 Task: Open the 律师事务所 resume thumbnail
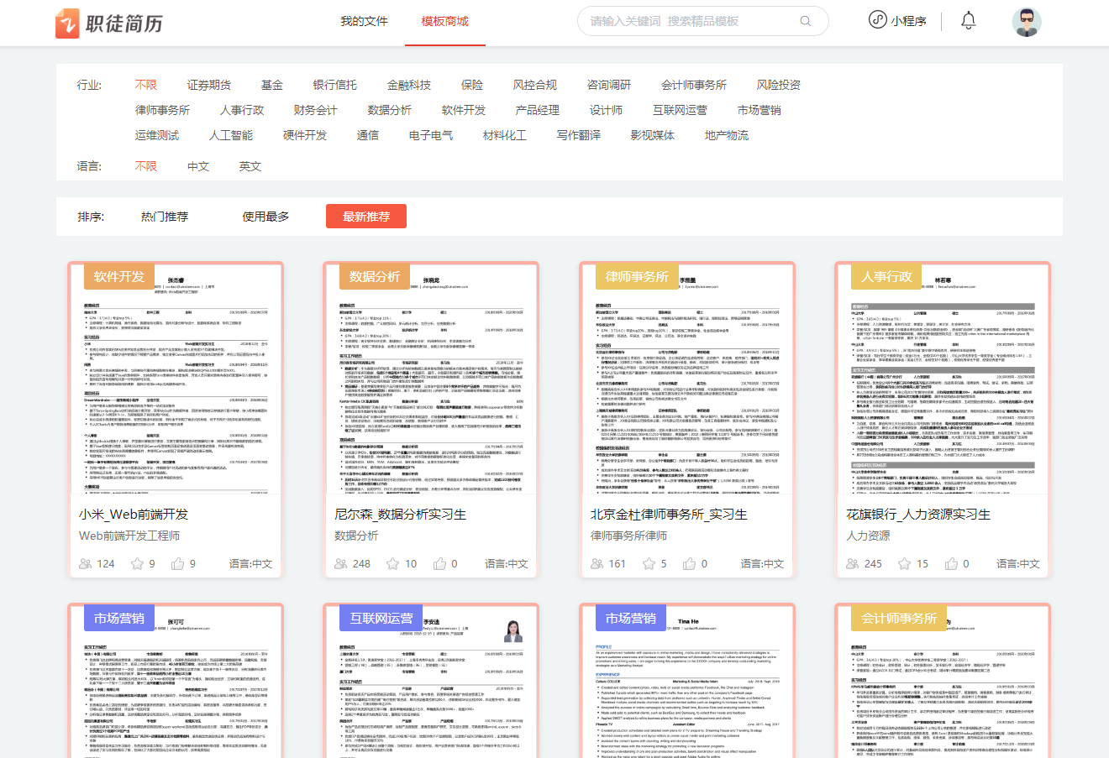687,378
